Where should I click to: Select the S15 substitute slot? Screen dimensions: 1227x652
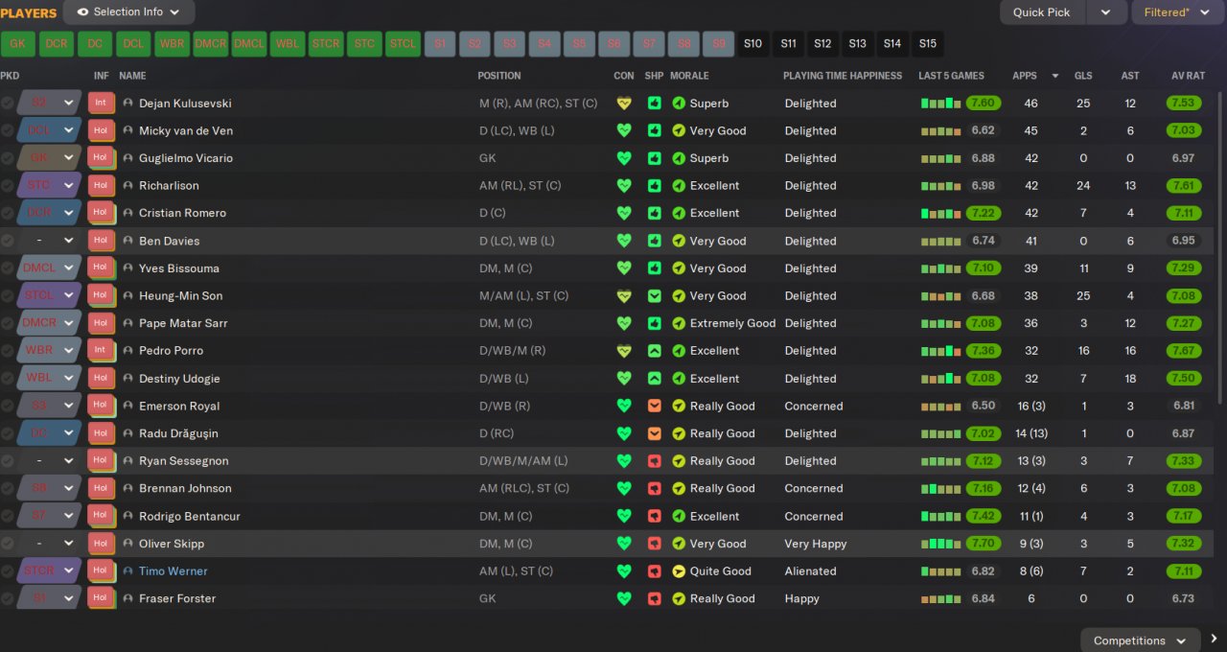[x=927, y=43]
